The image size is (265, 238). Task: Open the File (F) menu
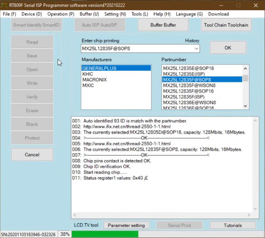pos(10,14)
